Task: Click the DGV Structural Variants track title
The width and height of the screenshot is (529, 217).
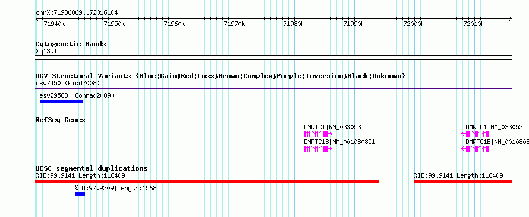Action: (220, 76)
